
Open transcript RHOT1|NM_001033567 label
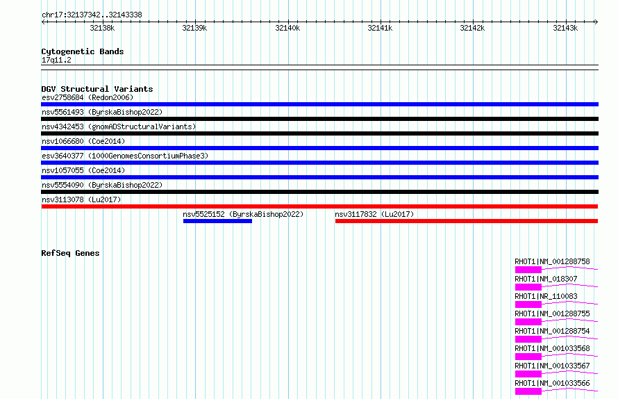[552, 366]
